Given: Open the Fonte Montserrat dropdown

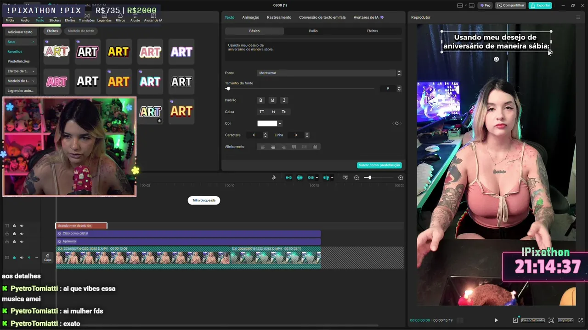Looking at the screenshot, I should coord(329,73).
